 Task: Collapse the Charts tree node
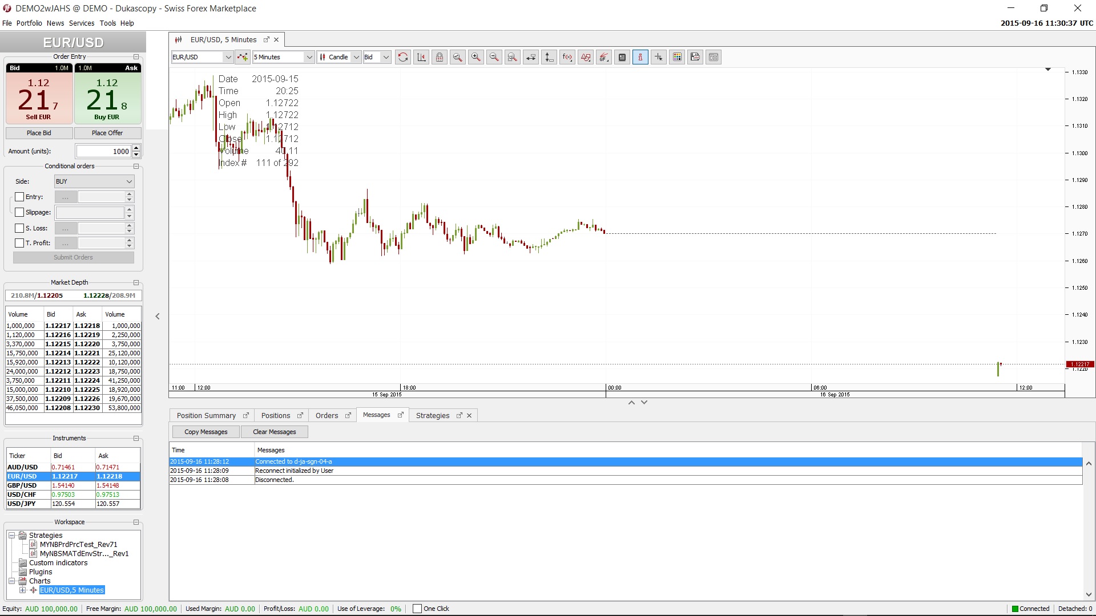(11, 581)
